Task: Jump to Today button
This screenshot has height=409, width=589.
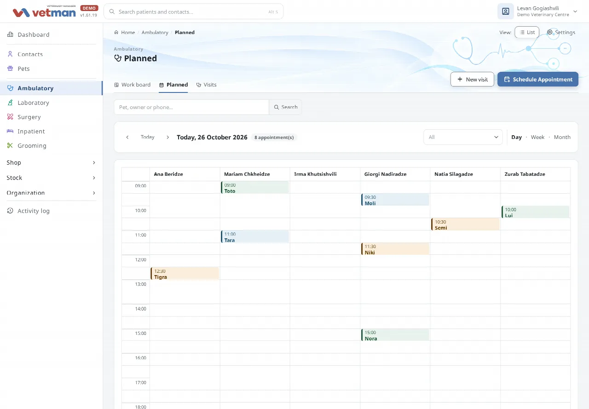Action: point(148,137)
